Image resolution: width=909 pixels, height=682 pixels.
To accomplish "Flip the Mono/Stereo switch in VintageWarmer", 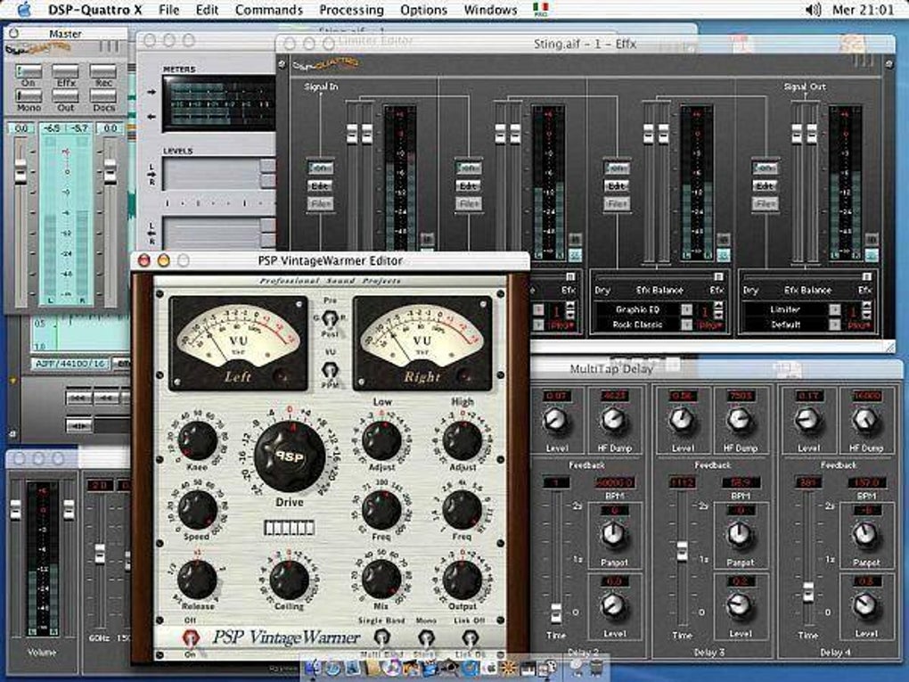I will pos(426,637).
